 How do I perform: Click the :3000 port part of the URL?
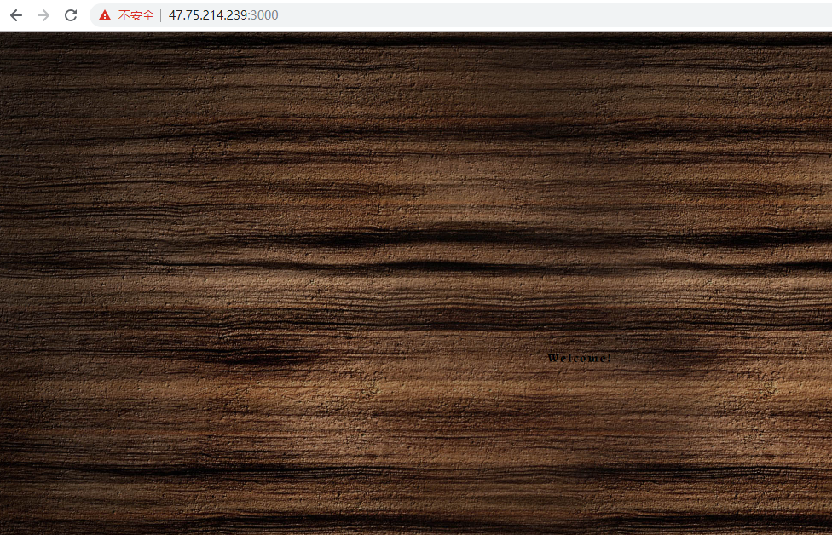point(263,15)
